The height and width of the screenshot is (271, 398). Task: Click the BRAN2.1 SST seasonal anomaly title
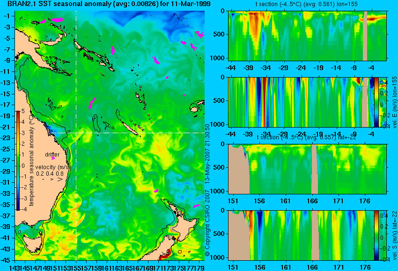click(109, 4)
